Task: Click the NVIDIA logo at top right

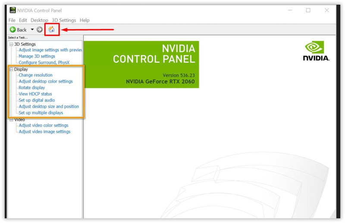Action: click(x=316, y=51)
